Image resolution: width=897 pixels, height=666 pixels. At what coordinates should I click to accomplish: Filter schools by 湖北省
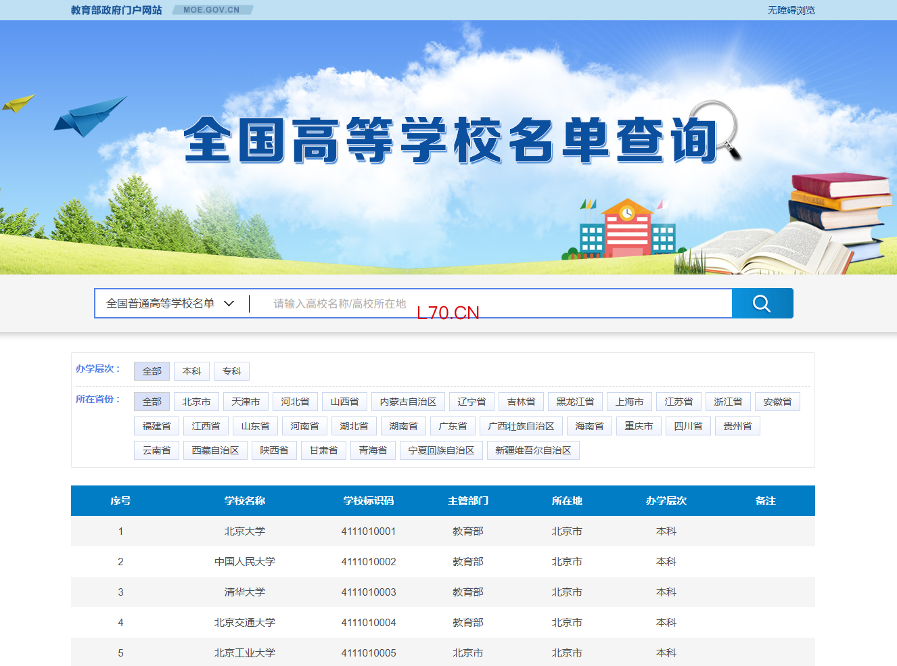coord(354,426)
